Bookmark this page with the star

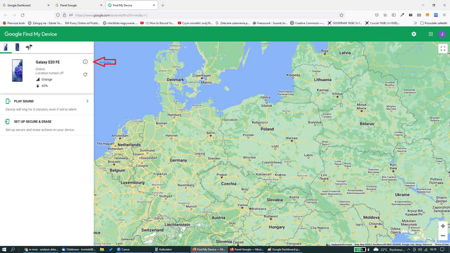pos(341,15)
